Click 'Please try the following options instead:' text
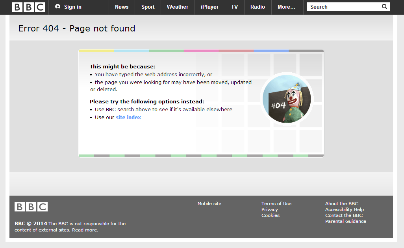The image size is (404, 248). pos(147,102)
